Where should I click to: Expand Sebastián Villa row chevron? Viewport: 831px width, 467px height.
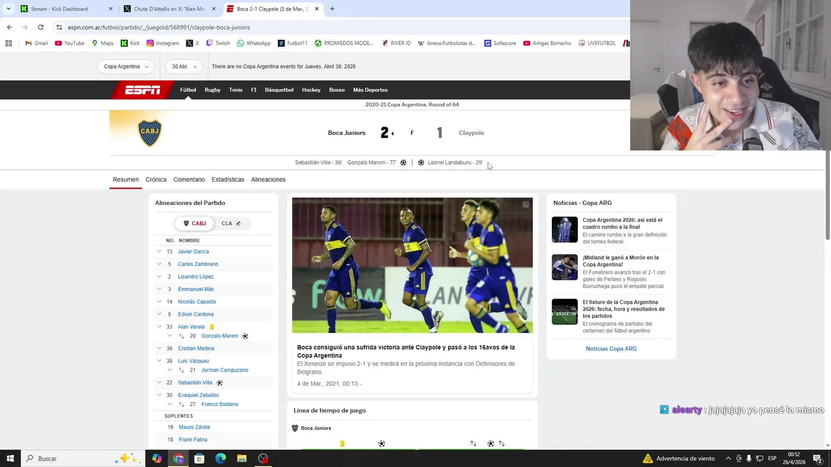click(x=159, y=383)
